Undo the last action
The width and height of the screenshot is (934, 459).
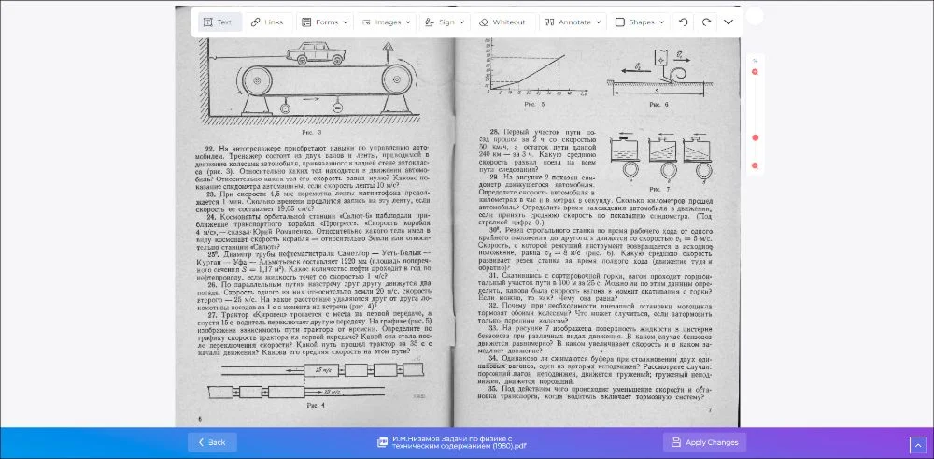(684, 22)
